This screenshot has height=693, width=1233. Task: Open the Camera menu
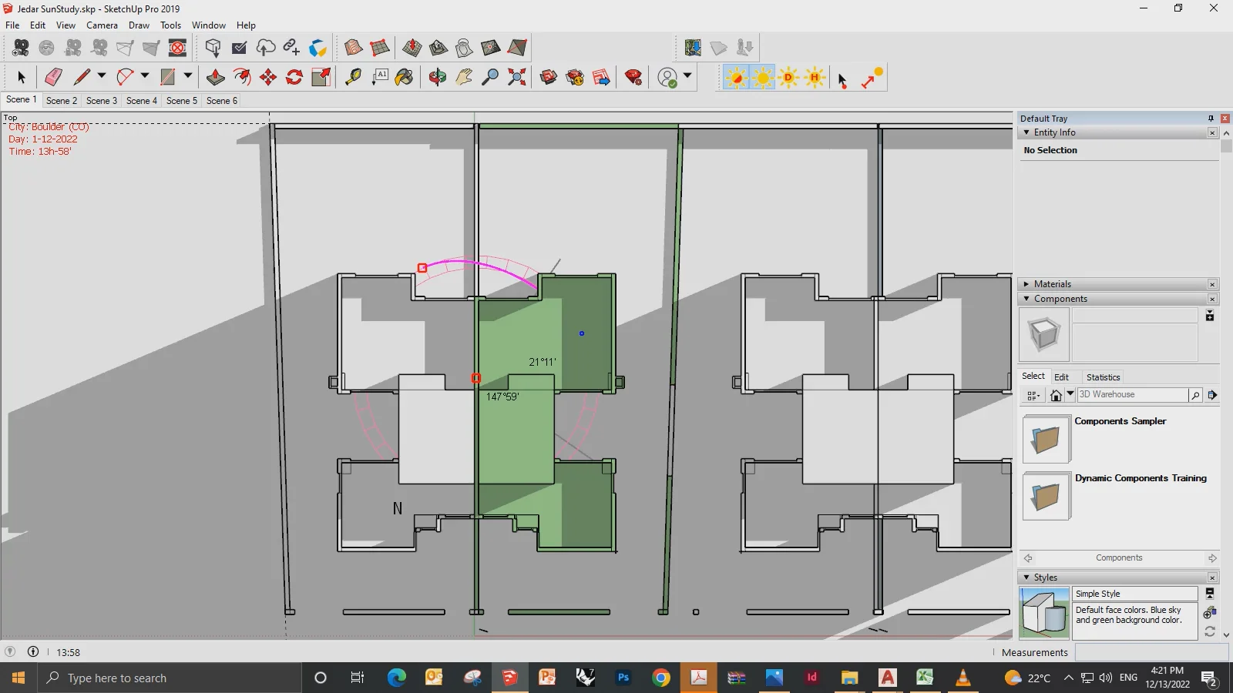102,25
